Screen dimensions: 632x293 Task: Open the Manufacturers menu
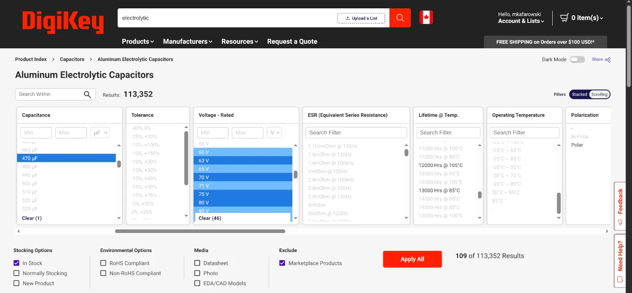187,42
